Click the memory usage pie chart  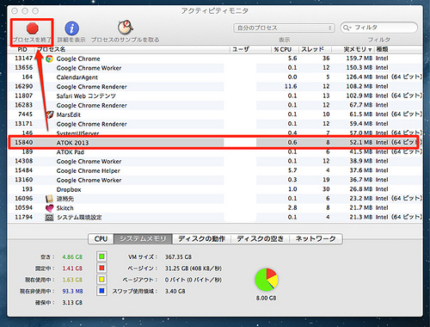[267, 280]
